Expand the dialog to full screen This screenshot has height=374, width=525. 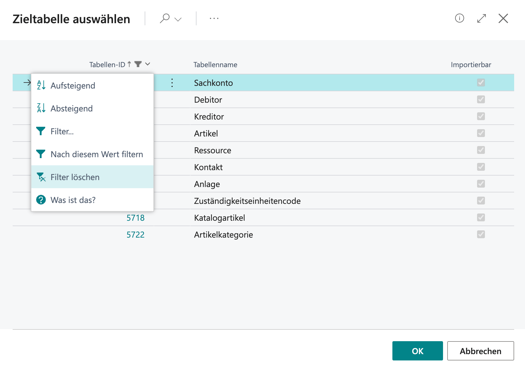(x=482, y=18)
